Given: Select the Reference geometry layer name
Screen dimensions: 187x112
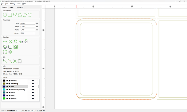Looking at the screenshot, I should click(18, 90).
